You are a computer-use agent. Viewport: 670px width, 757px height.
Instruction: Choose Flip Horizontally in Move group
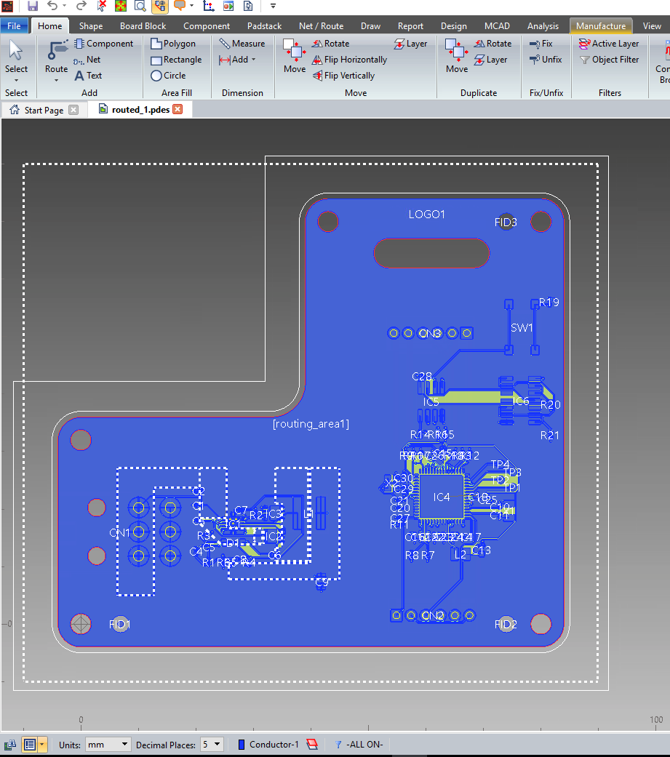tap(349, 60)
